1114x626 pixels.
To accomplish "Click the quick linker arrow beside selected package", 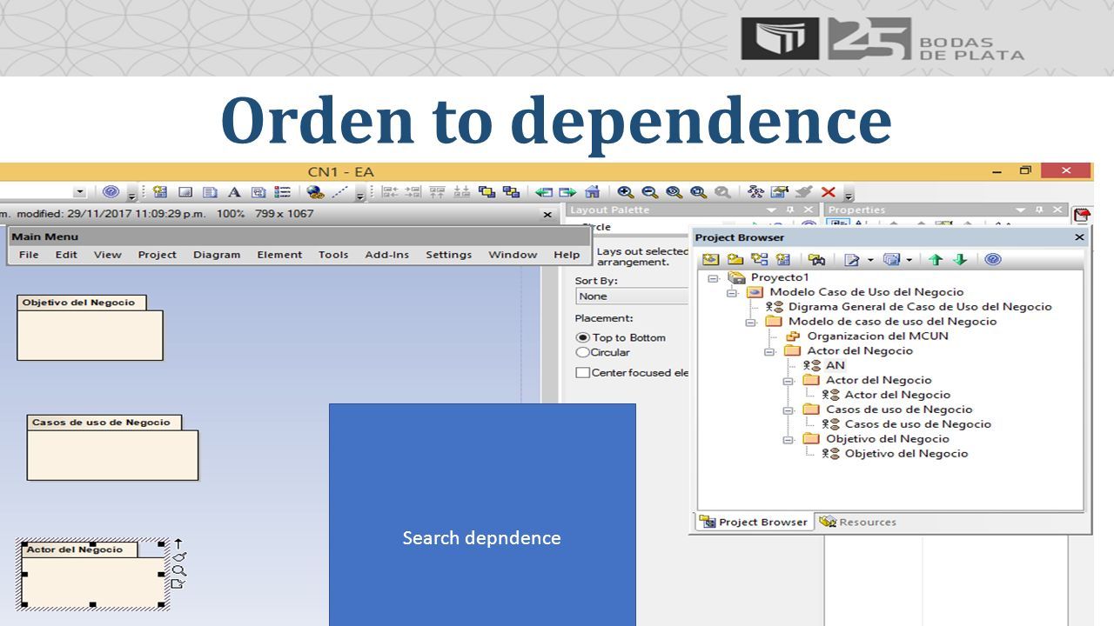I will (x=178, y=543).
